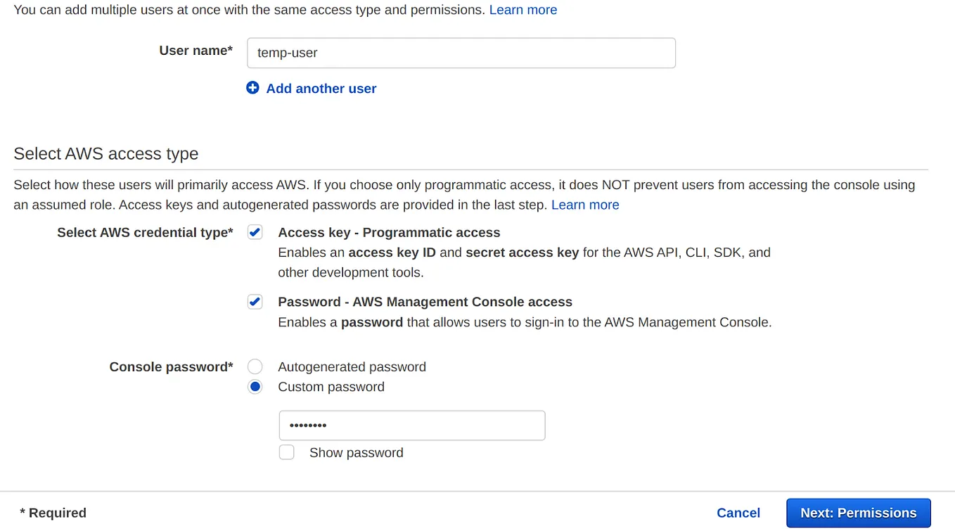Click the bolded access key ID text
955x531 pixels.
pos(393,252)
